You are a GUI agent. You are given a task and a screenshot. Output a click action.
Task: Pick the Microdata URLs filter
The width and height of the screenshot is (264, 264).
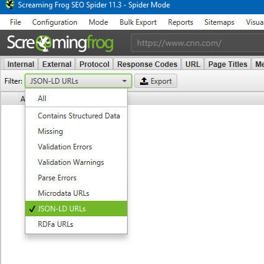76,193
